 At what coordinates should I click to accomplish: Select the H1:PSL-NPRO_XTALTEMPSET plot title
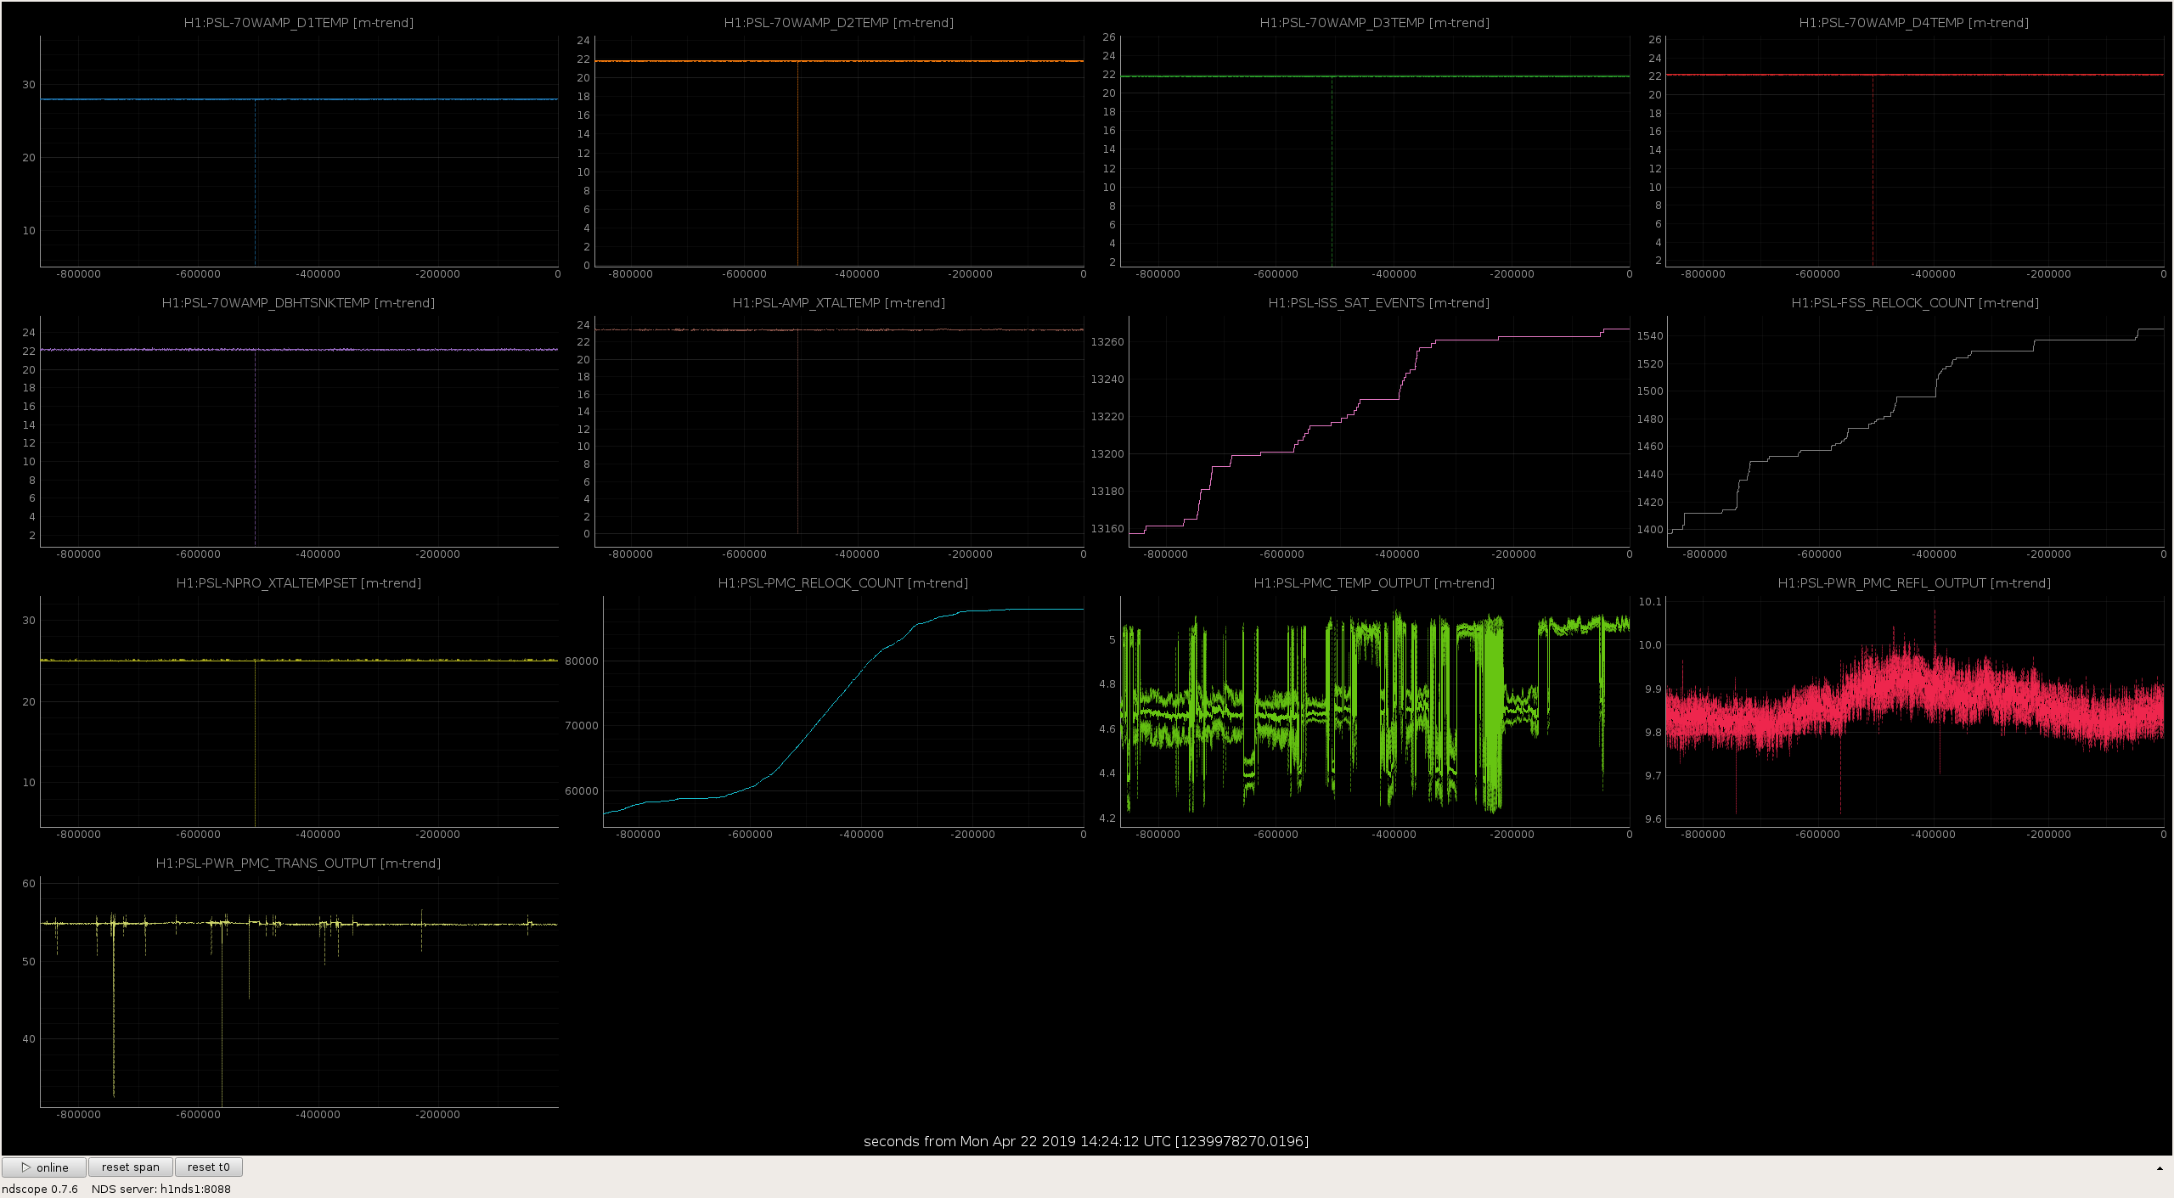click(x=299, y=583)
